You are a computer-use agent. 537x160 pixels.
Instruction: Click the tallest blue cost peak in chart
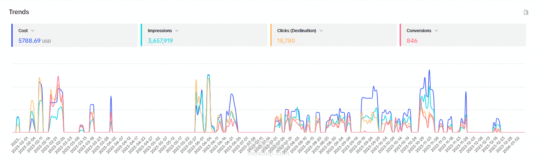coord(429,70)
